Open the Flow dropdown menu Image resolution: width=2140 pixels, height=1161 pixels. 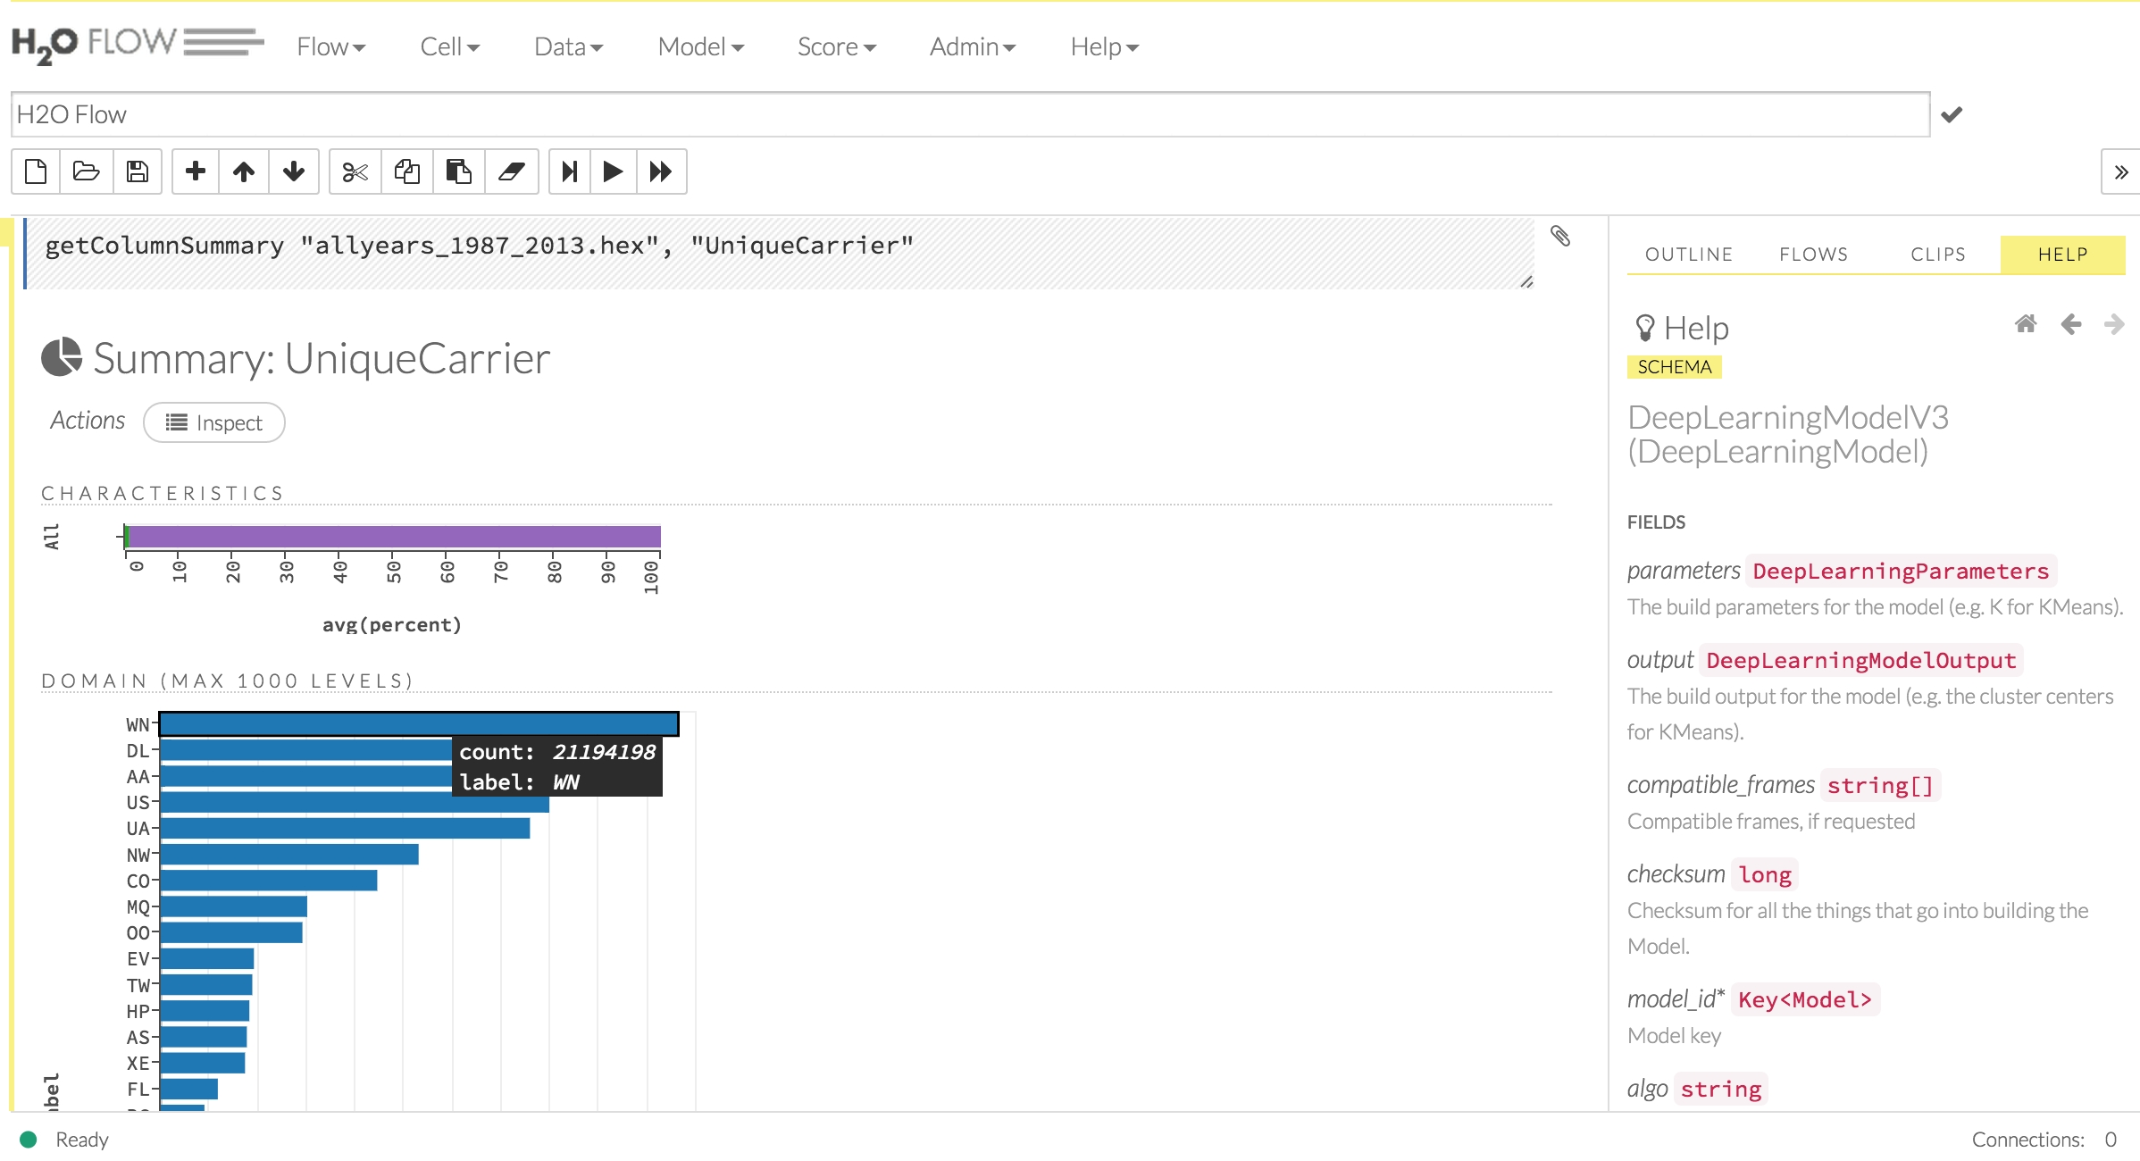331,46
